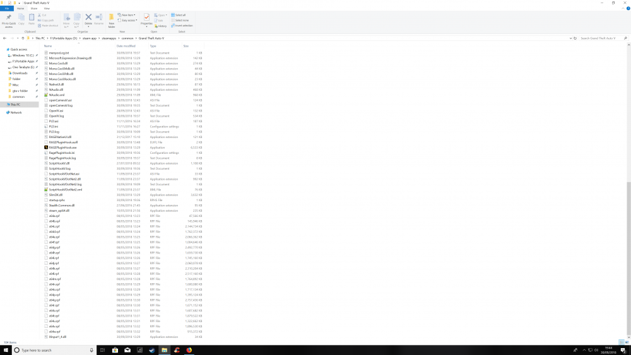631x355 pixels.
Task: Click the Cut scissors icon
Action: coord(39,15)
